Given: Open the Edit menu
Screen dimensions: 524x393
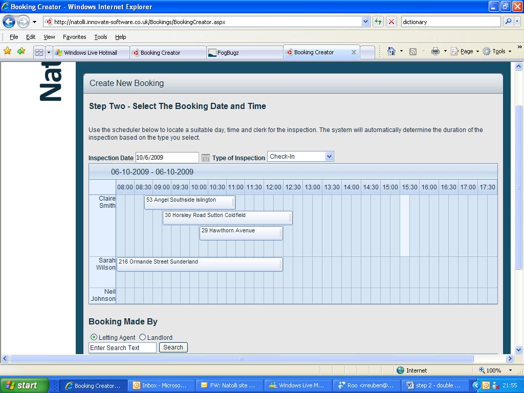Looking at the screenshot, I should pos(31,37).
